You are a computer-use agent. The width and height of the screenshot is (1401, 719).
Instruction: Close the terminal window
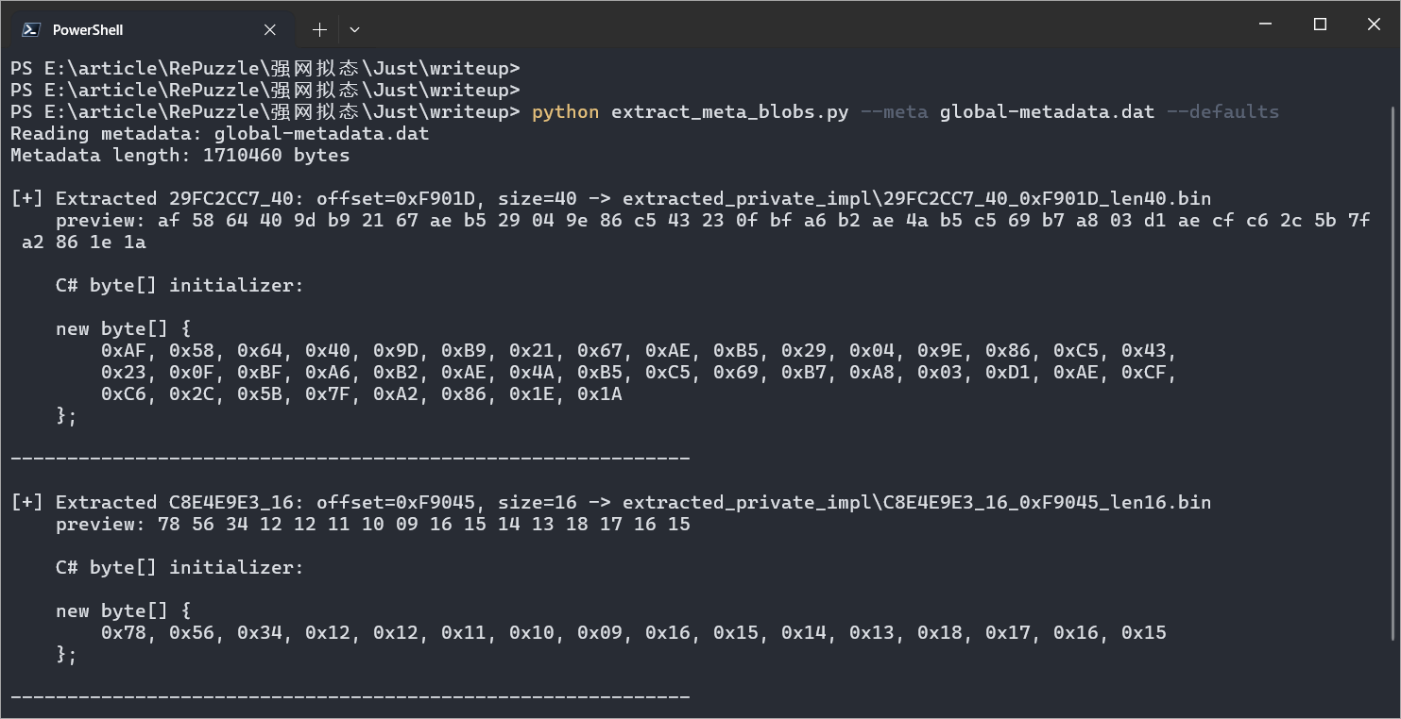(1374, 25)
